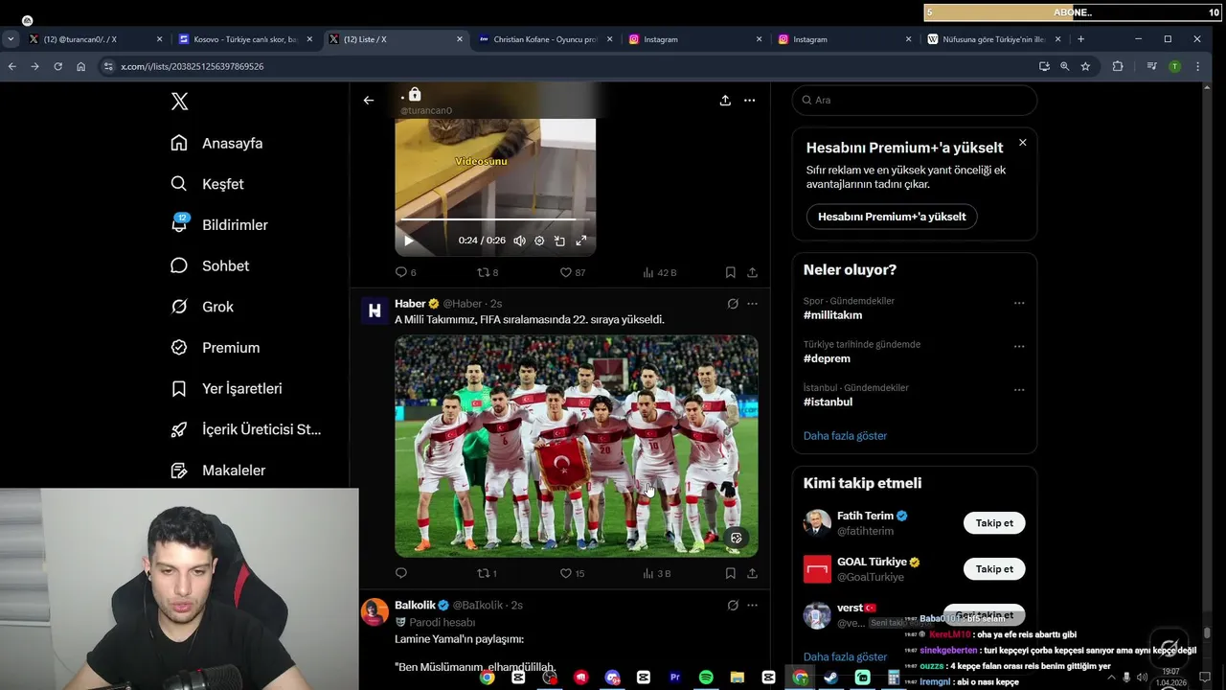Reply to the cat video post with 6 replies
This screenshot has width=1226, height=690.
[405, 272]
